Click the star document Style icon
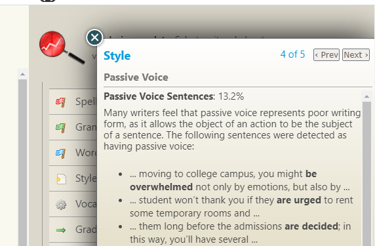Viewport: 375px width, 246px height. (61, 178)
